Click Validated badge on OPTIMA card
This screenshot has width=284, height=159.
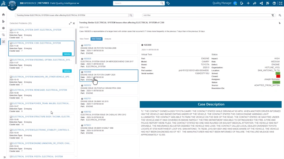pos(67,71)
